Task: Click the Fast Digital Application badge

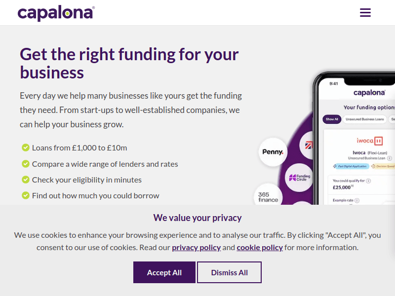Action: tap(350, 166)
